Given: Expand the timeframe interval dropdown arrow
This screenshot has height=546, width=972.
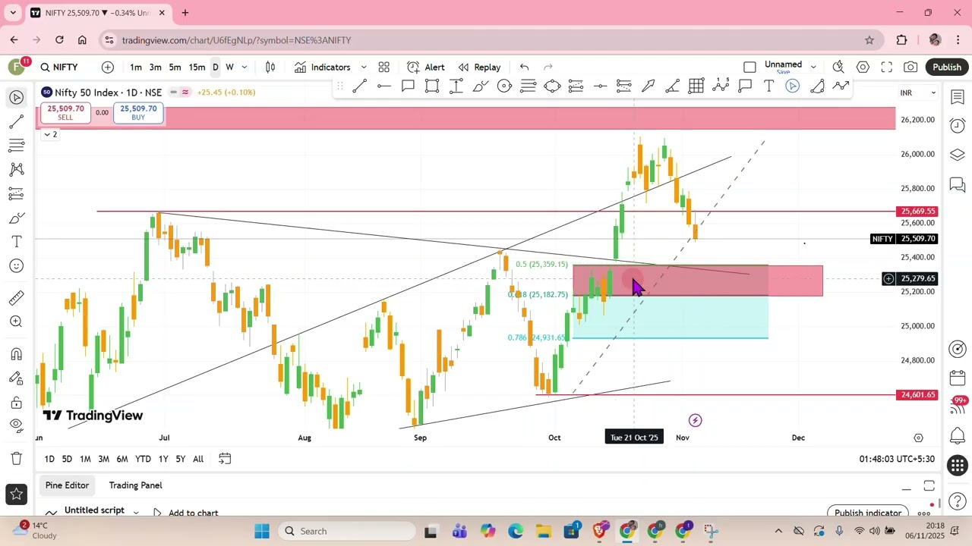Looking at the screenshot, I should tap(245, 67).
